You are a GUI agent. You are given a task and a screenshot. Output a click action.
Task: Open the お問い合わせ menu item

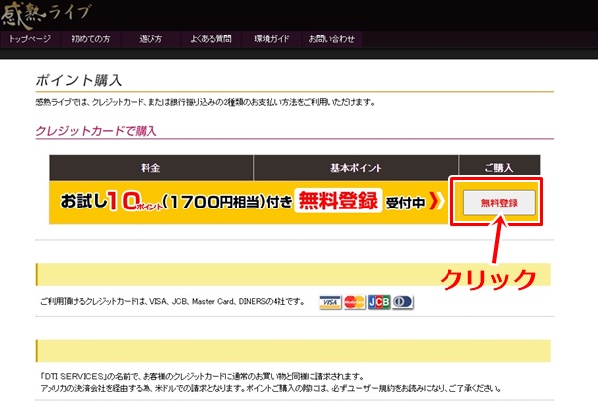point(332,39)
